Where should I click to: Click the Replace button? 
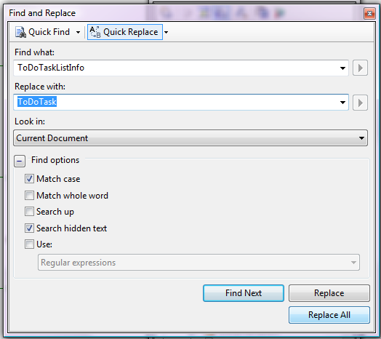[x=329, y=293]
